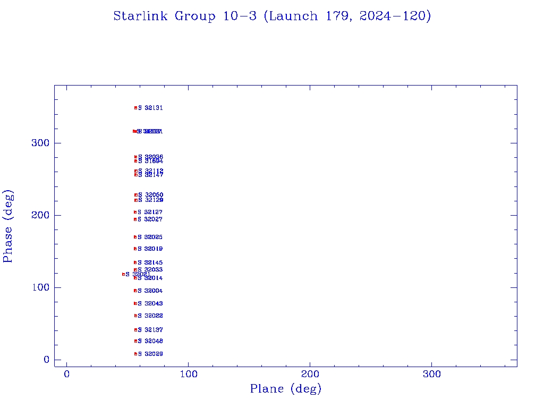Select the S 32145 red marker
The image size is (544, 408).
coord(135,262)
